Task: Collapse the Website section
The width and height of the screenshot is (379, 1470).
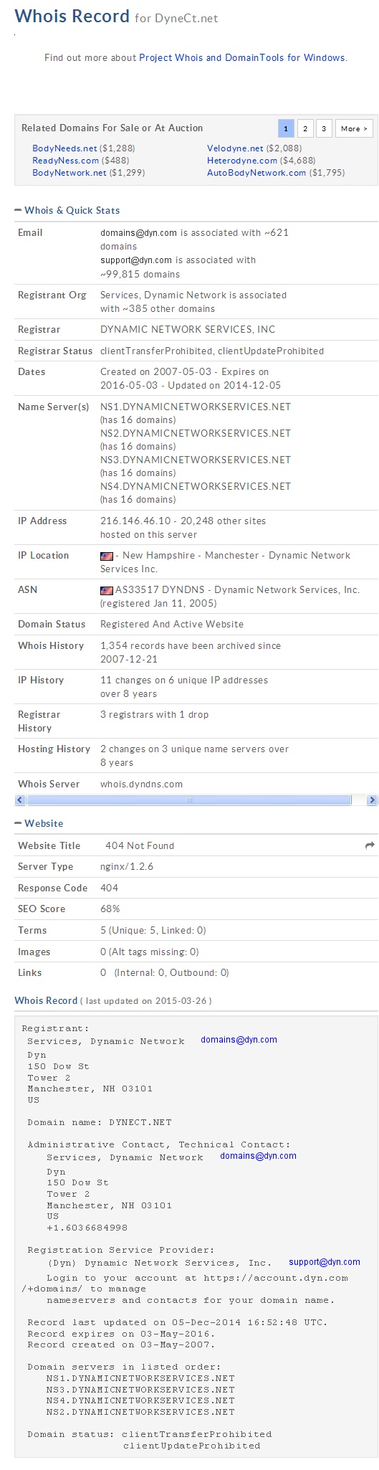Action: [x=18, y=823]
